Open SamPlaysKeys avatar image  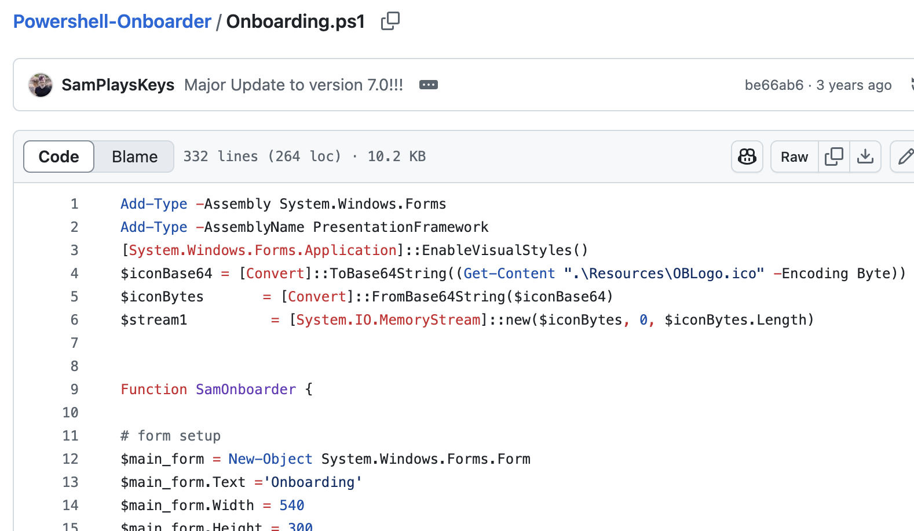(x=41, y=85)
